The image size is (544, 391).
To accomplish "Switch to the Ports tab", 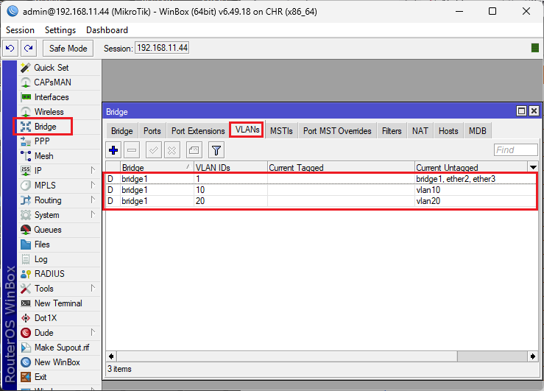I will (152, 131).
